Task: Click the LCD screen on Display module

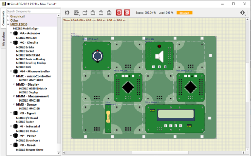Action: (176, 114)
